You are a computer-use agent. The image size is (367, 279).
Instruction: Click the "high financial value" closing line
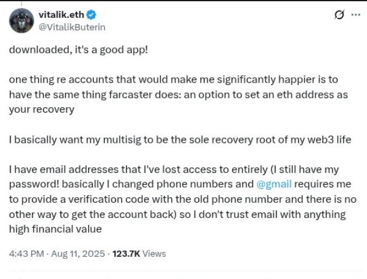tap(55, 229)
